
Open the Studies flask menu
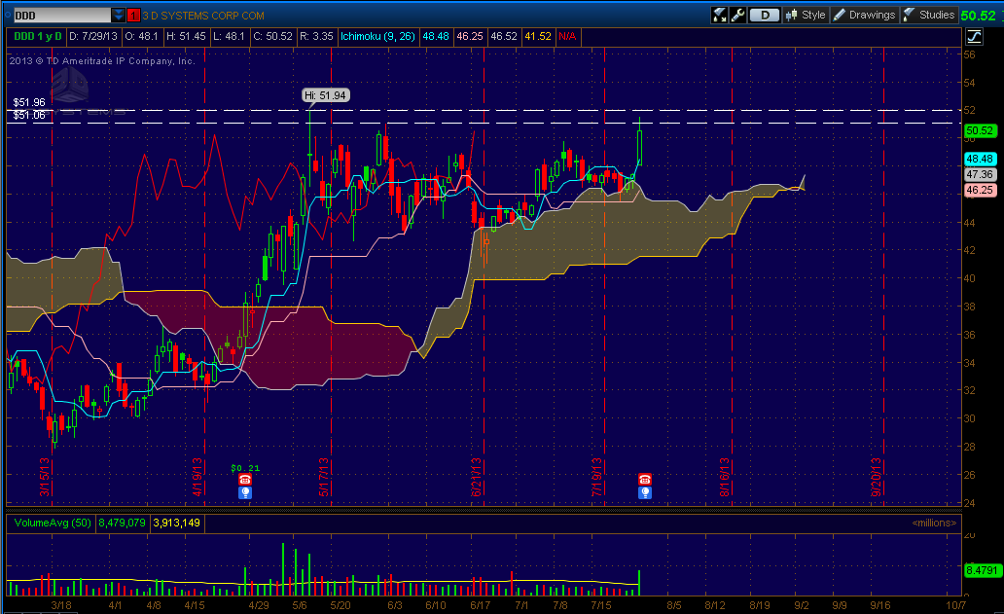pyautogui.click(x=929, y=15)
